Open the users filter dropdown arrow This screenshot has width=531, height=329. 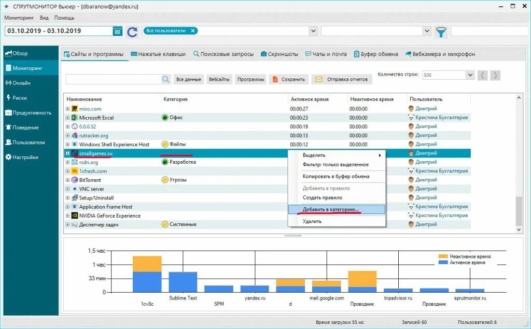coord(313,31)
